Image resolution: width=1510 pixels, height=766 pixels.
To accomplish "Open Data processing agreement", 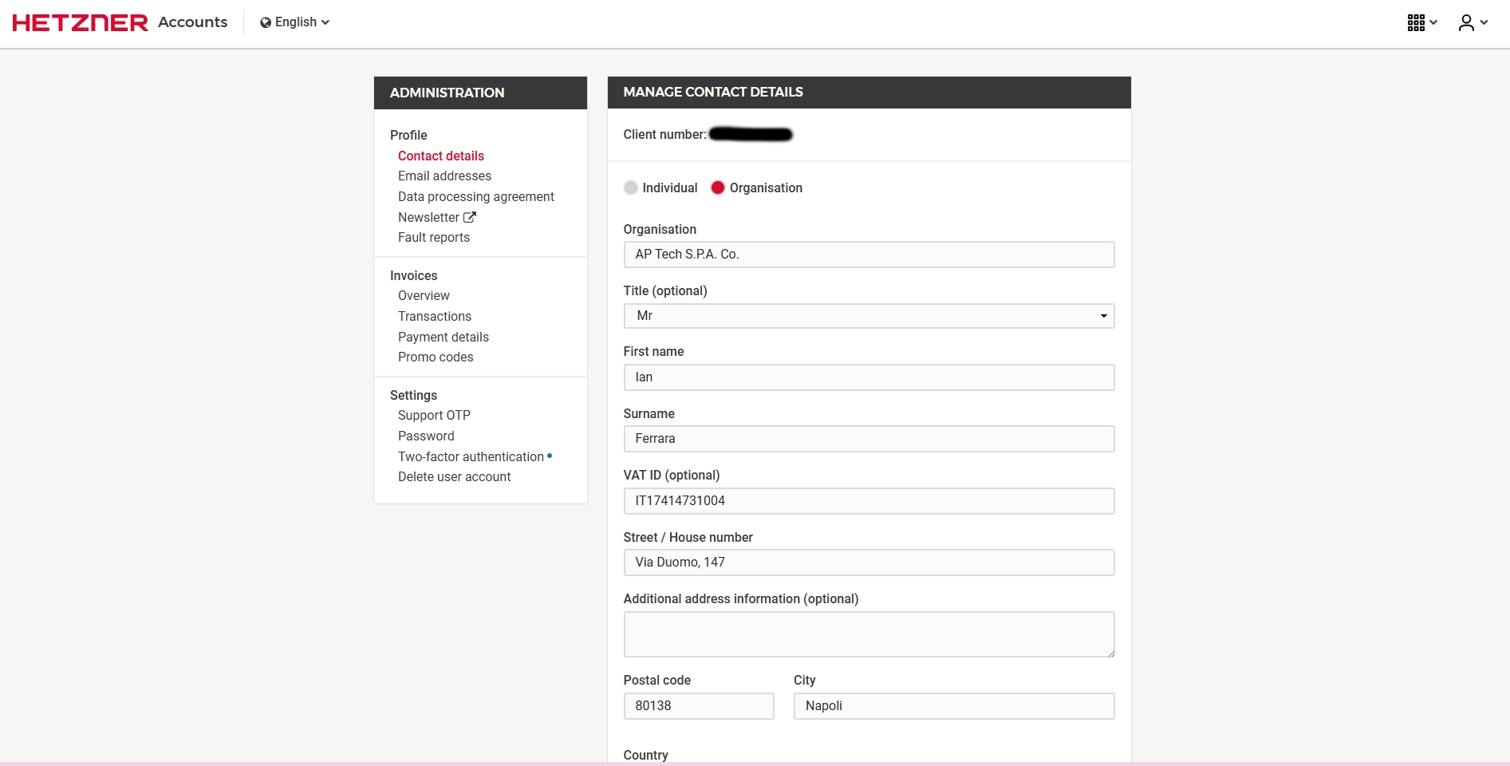I will (475, 196).
